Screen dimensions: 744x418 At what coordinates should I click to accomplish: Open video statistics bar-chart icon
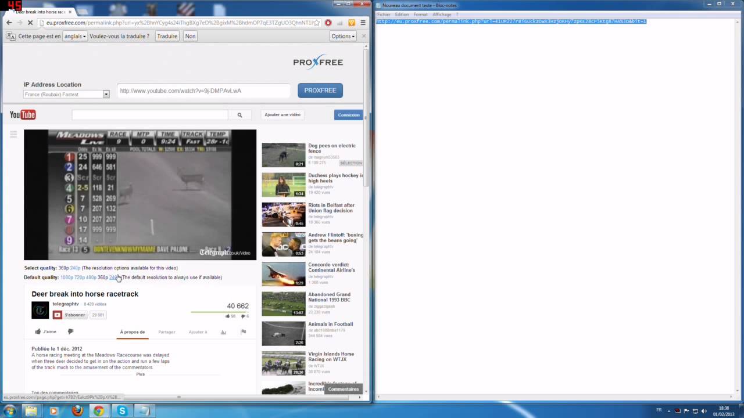(223, 332)
